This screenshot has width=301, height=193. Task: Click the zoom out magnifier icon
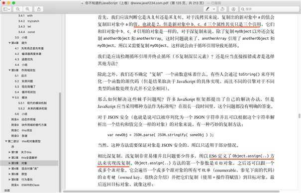click(18, 9)
